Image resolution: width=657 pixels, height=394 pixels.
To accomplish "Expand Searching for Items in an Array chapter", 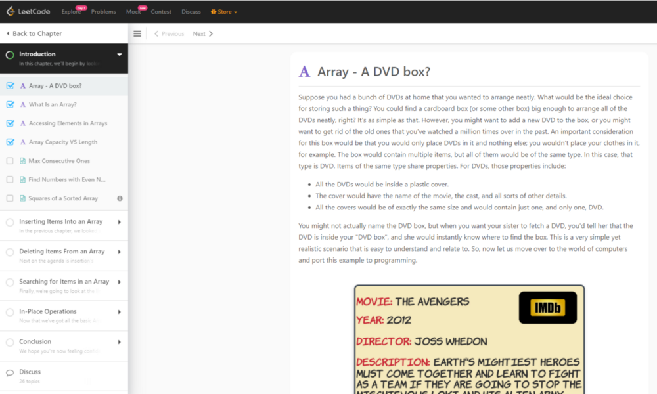I will click(120, 282).
